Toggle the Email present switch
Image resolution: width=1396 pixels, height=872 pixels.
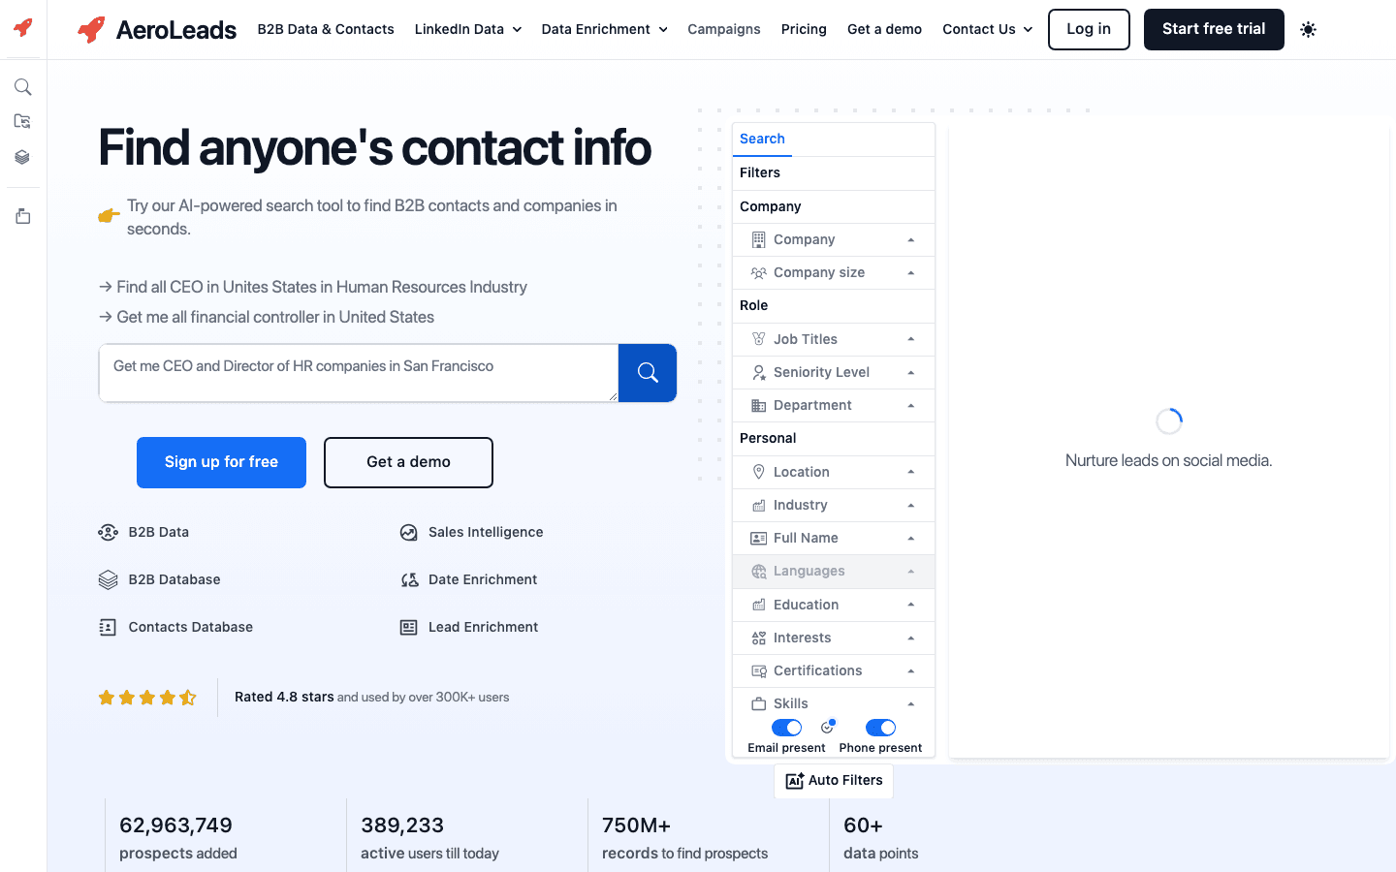(x=786, y=728)
